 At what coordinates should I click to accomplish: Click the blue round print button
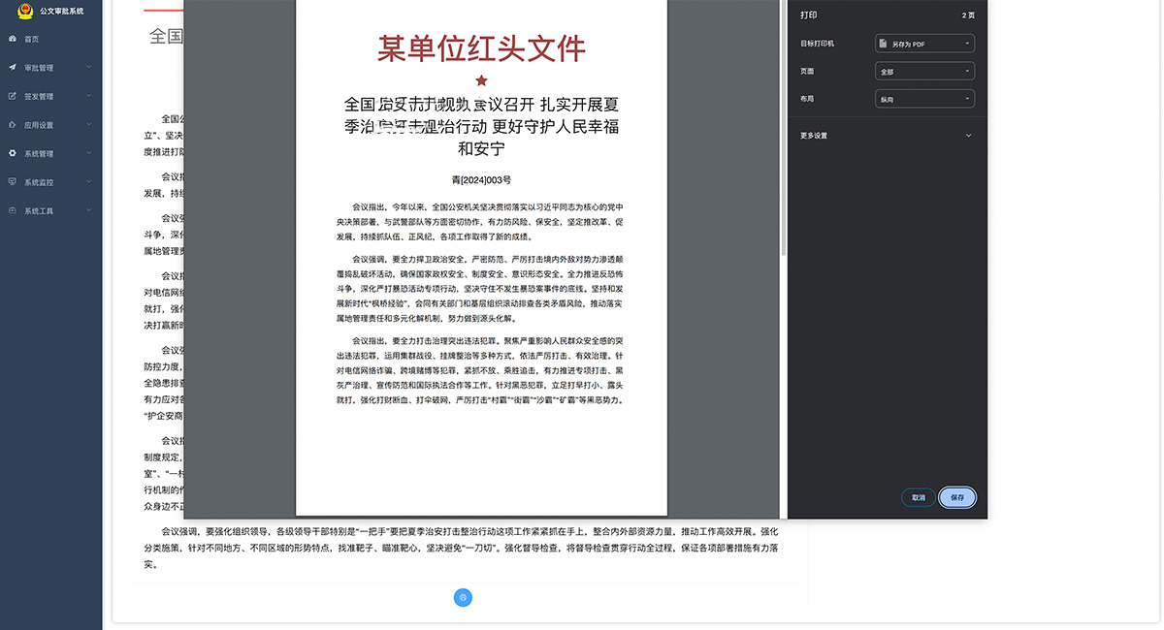tap(464, 597)
